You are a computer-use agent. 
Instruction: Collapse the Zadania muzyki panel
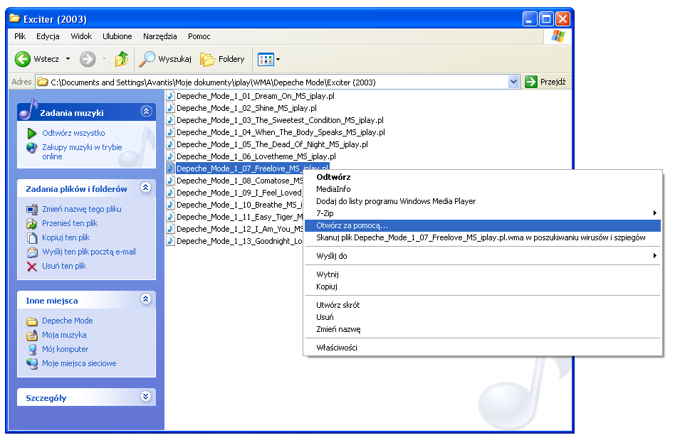click(147, 112)
